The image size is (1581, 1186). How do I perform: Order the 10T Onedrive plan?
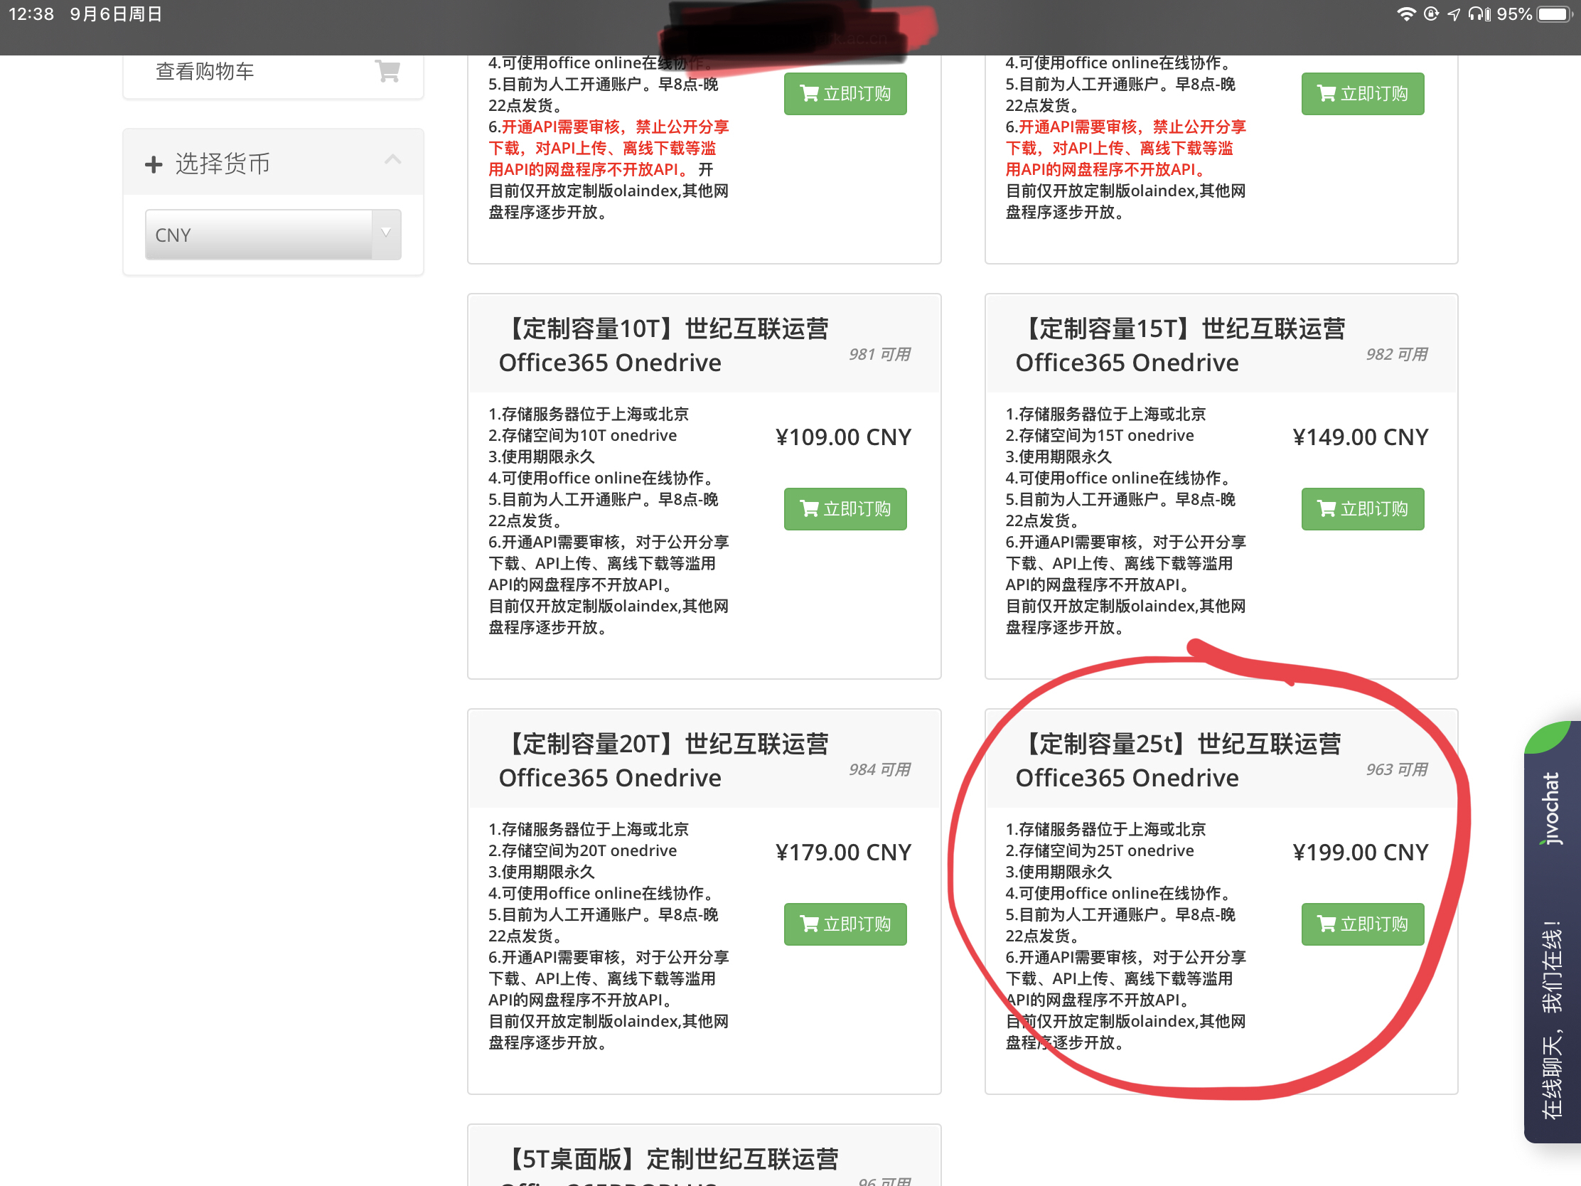point(845,509)
